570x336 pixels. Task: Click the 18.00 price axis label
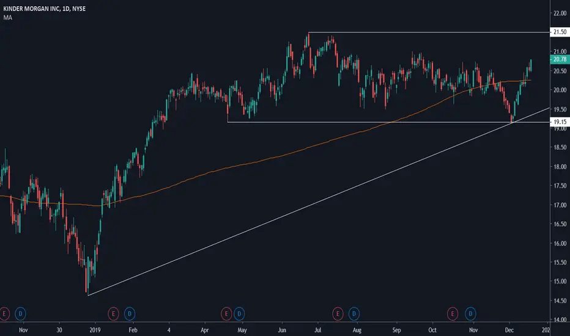coord(560,167)
